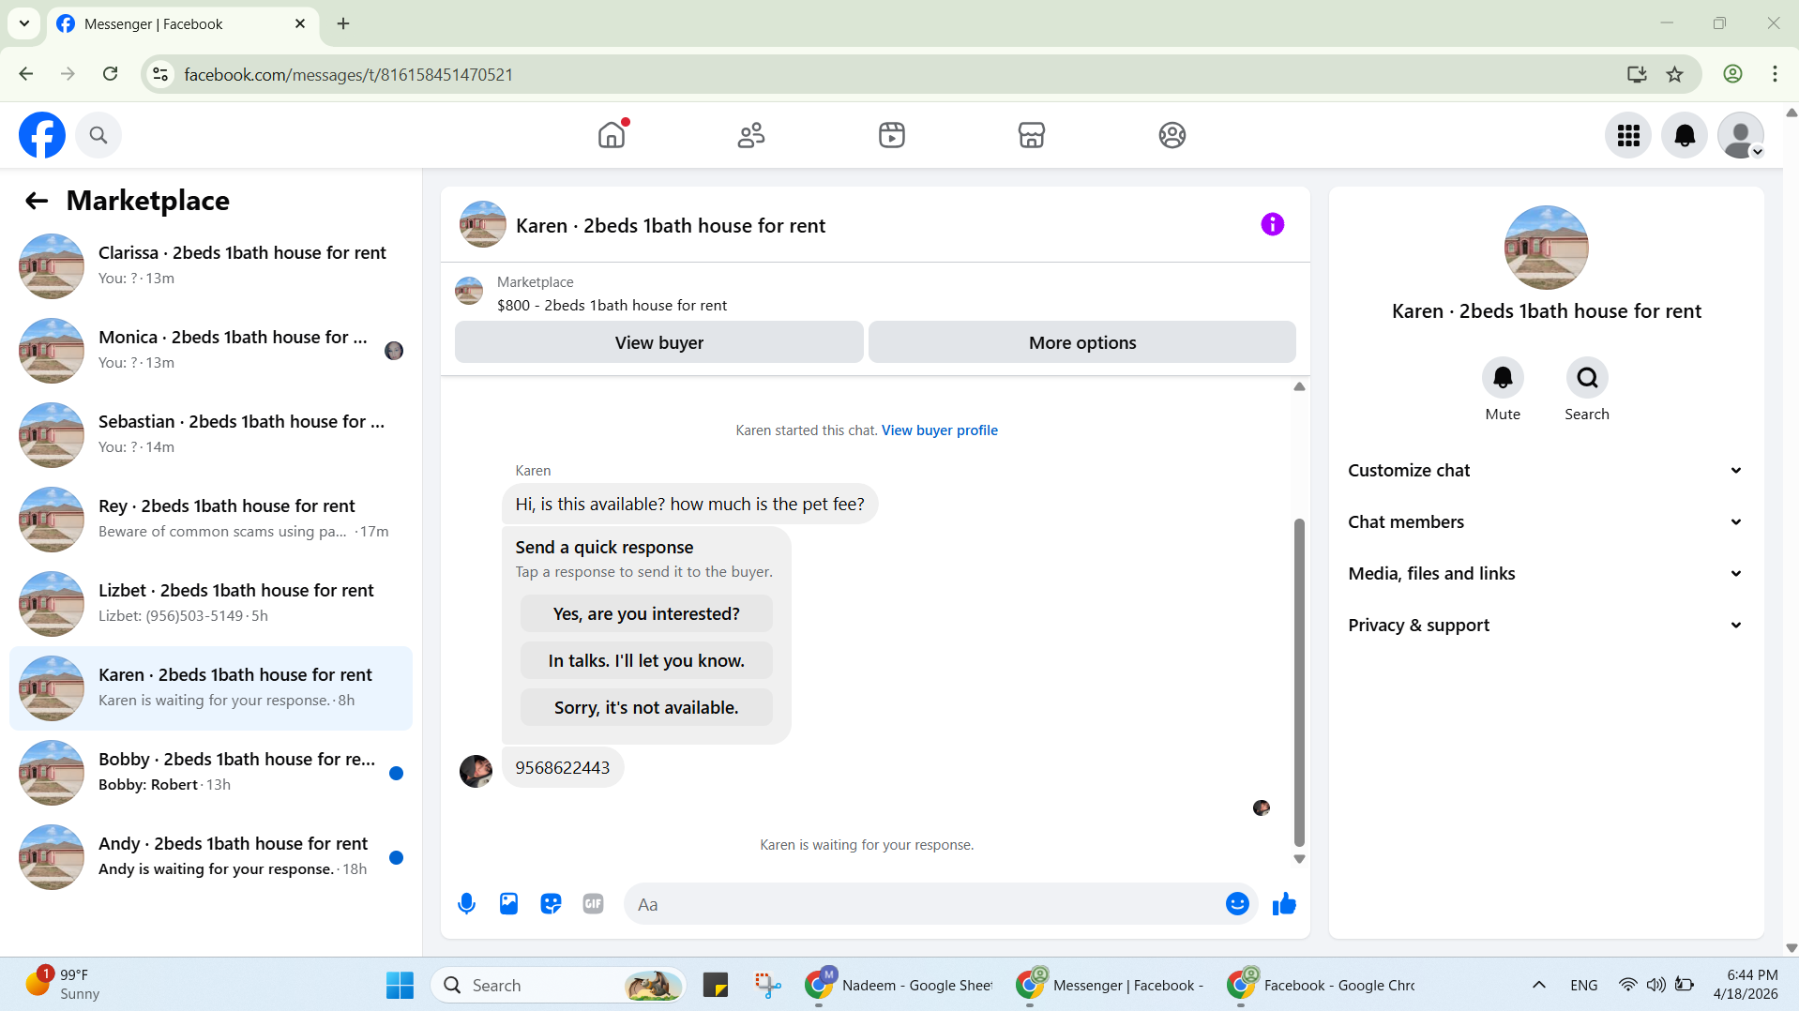Open a new browser tab
The image size is (1799, 1011).
click(x=343, y=23)
